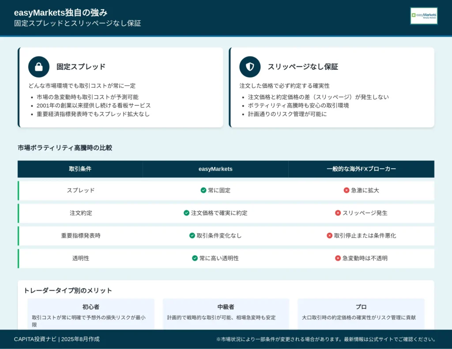452x349 pixels.
Task: Click the green check icon next to 常に固定
Action: click(x=203, y=190)
